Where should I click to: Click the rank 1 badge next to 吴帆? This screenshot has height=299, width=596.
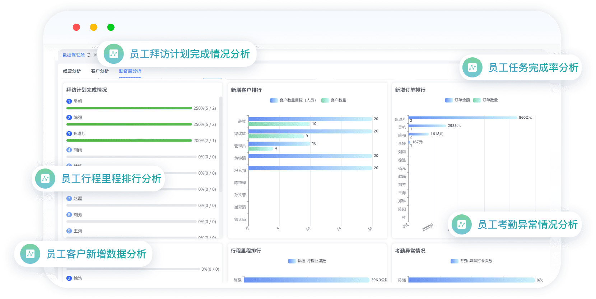click(69, 101)
